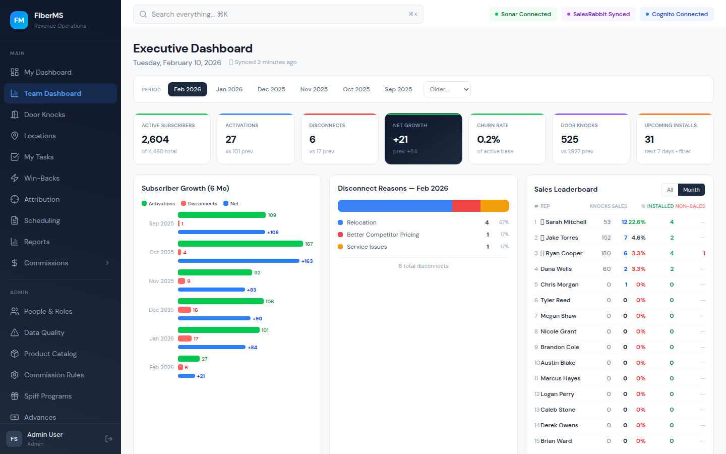Viewport: 726px width, 454px height.
Task: Click the logout icon next to Admin User
Action: point(108,439)
